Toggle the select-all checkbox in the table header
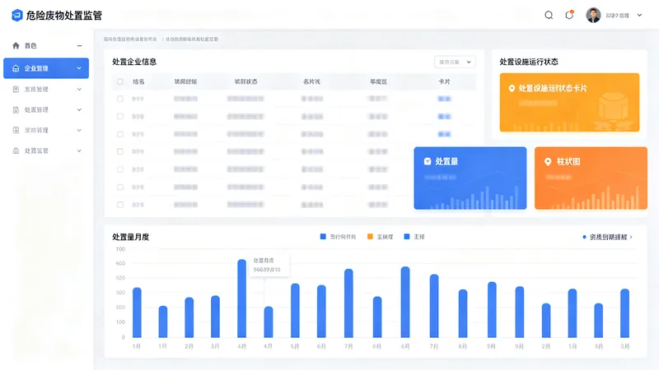This screenshot has width=659, height=370. pyautogui.click(x=120, y=81)
